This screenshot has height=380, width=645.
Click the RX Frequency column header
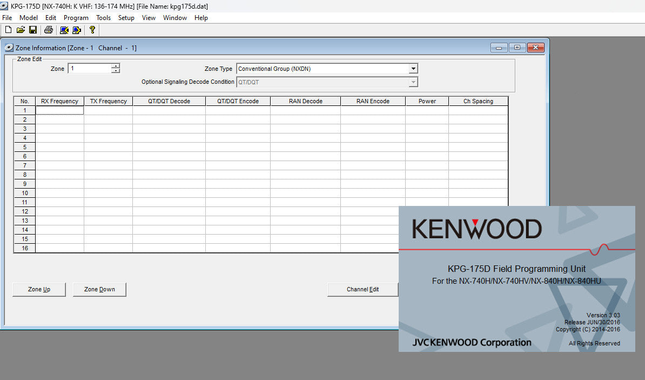[x=59, y=101]
